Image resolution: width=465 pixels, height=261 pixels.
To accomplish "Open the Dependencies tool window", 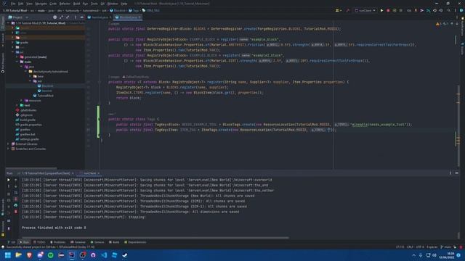I will pos(135,242).
